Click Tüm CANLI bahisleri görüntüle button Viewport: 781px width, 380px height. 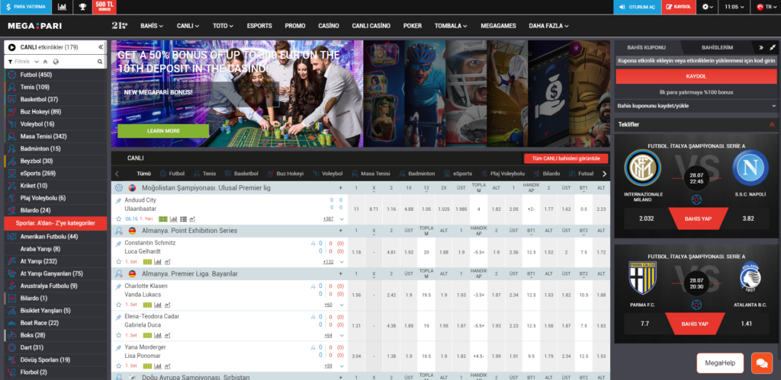coord(566,158)
